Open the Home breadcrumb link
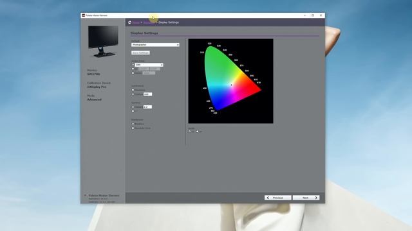 pos(136,22)
